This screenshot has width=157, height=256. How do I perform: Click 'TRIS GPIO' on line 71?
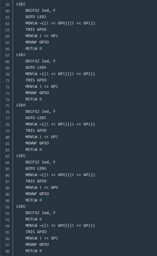pyautogui.click(x=36, y=80)
